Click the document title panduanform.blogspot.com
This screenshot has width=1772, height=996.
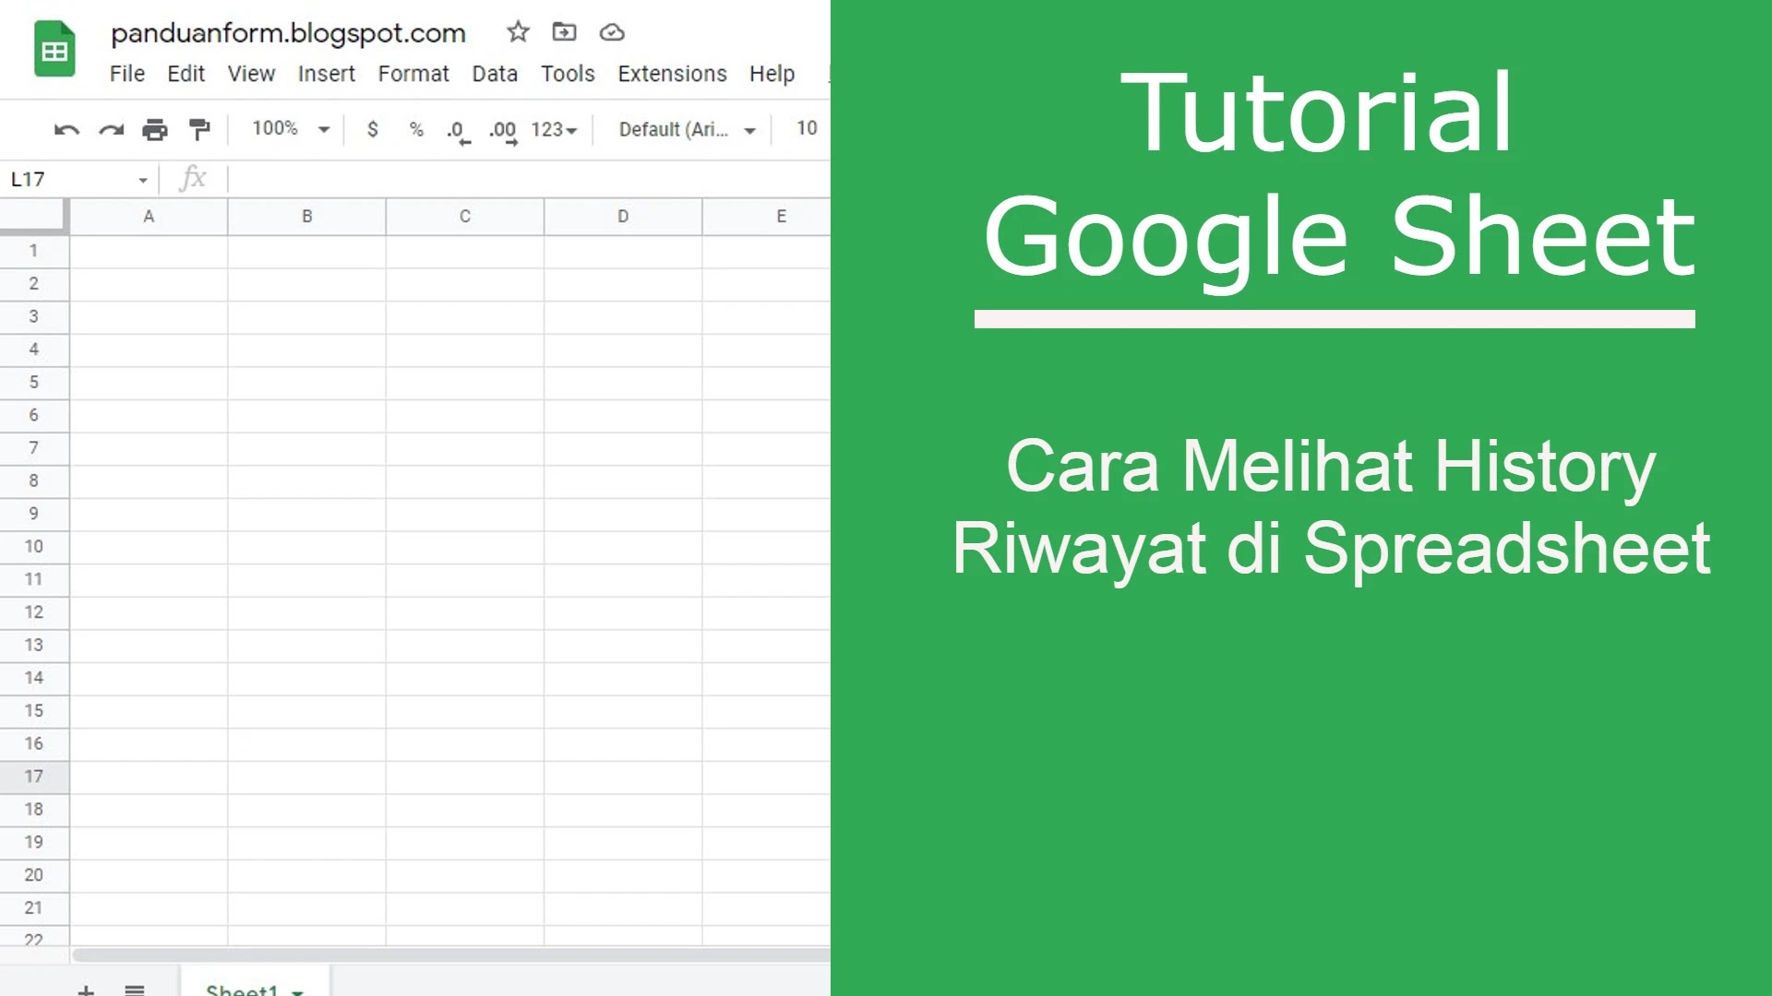coord(288,33)
